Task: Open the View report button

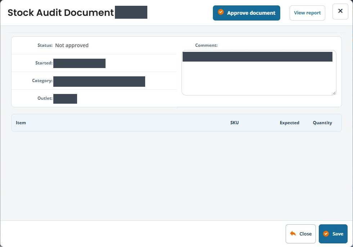Action: (307, 13)
